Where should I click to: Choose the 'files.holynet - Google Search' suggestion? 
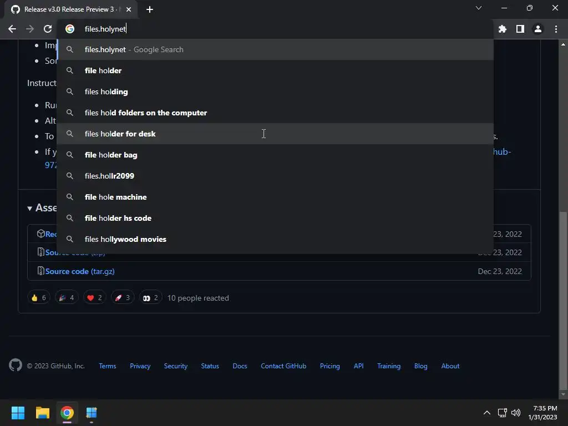point(275,49)
